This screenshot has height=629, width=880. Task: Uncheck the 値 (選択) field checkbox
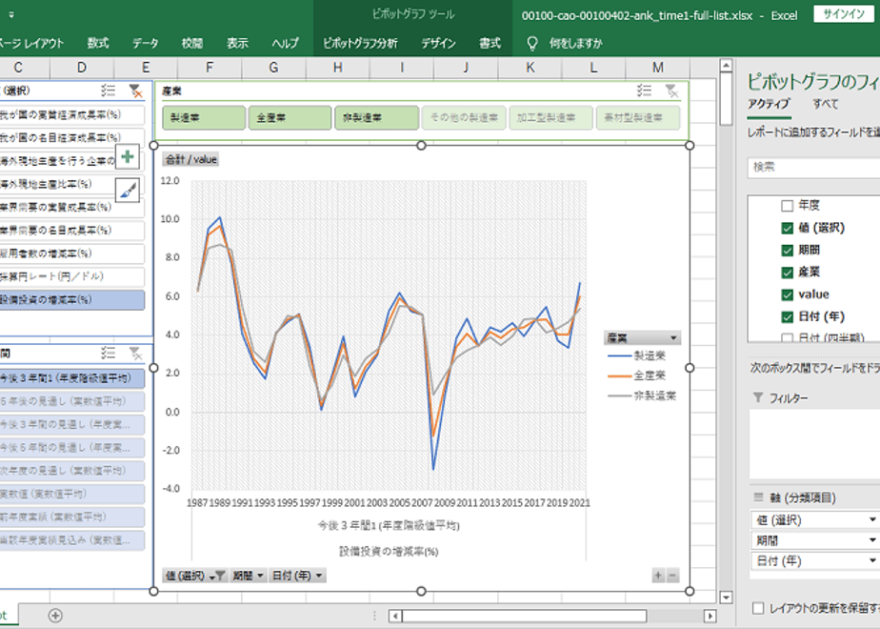(x=787, y=228)
